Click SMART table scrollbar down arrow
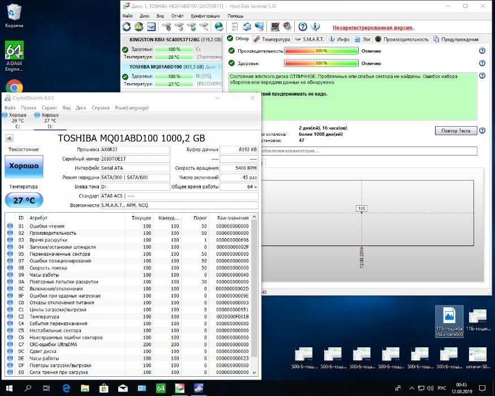495x396 pixels. [x=255, y=373]
